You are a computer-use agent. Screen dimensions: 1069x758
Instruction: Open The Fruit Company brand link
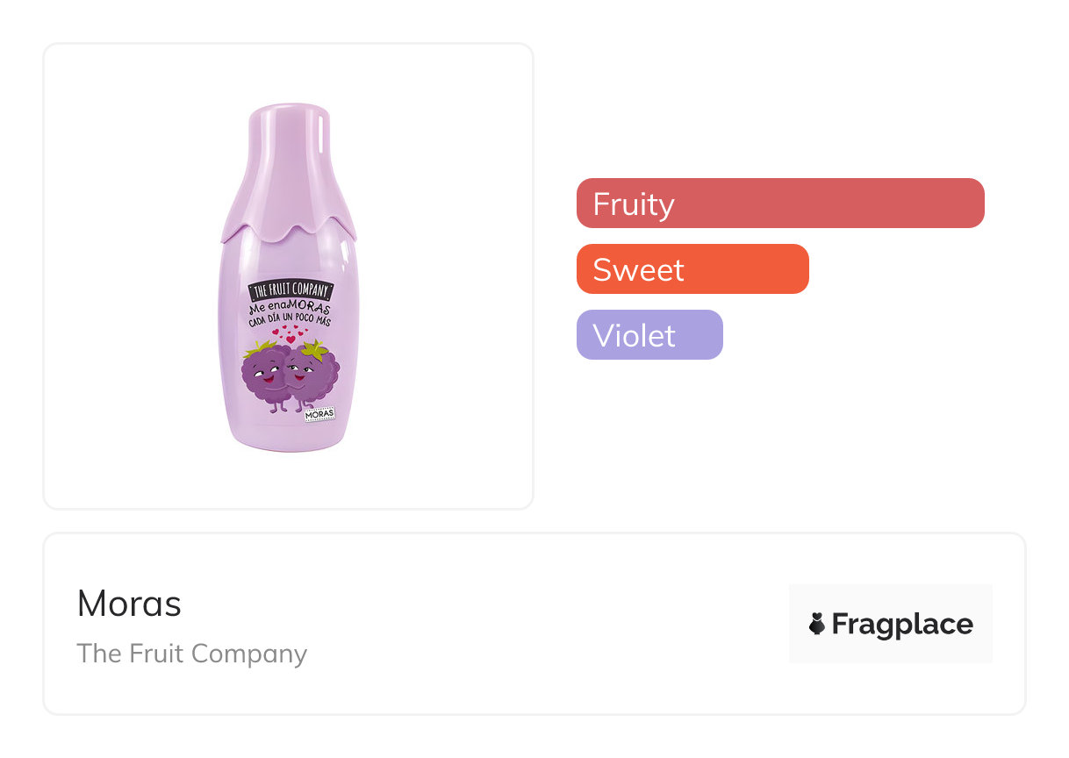(x=191, y=654)
